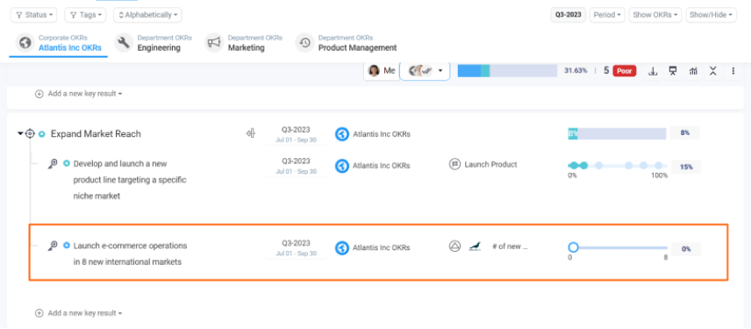Click the 8% progress bar
Viewport: 751px width, 329px height.
617,133
